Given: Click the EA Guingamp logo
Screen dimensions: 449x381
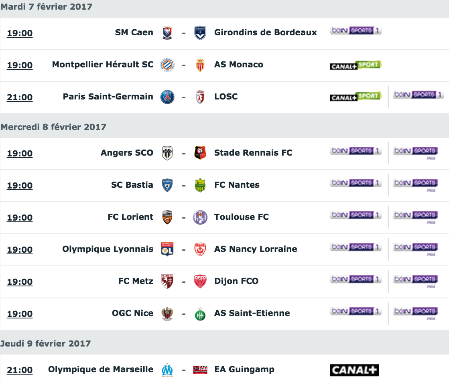Looking at the screenshot, I should 200,369.
